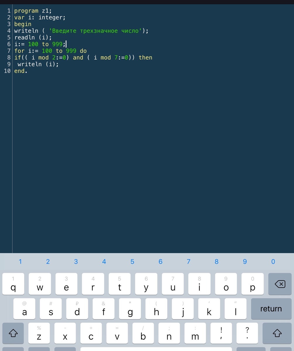Click the 'end.' statement on line 10

click(x=20, y=71)
